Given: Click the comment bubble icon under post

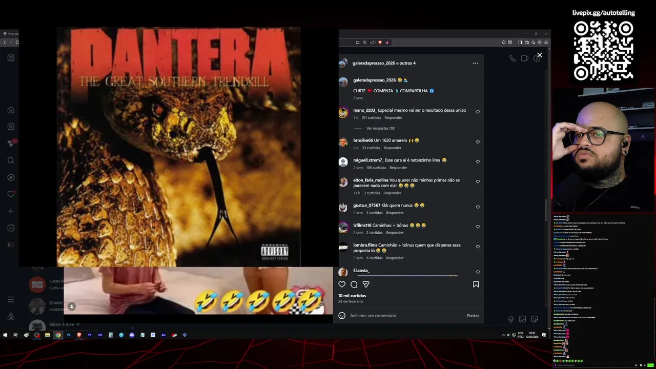Looking at the screenshot, I should click(x=354, y=284).
